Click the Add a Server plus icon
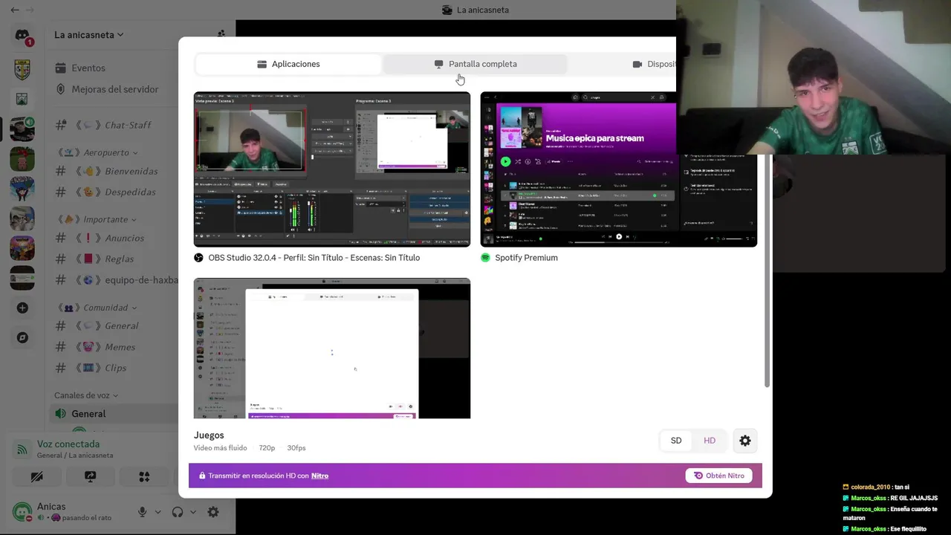Screen dimensions: 951x535 tap(22, 308)
